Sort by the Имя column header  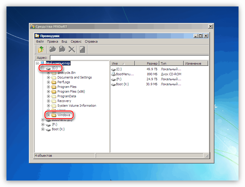coord(123,64)
